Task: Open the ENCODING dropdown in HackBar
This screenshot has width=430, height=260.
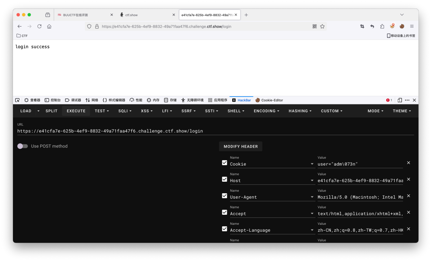Action: tap(266, 111)
